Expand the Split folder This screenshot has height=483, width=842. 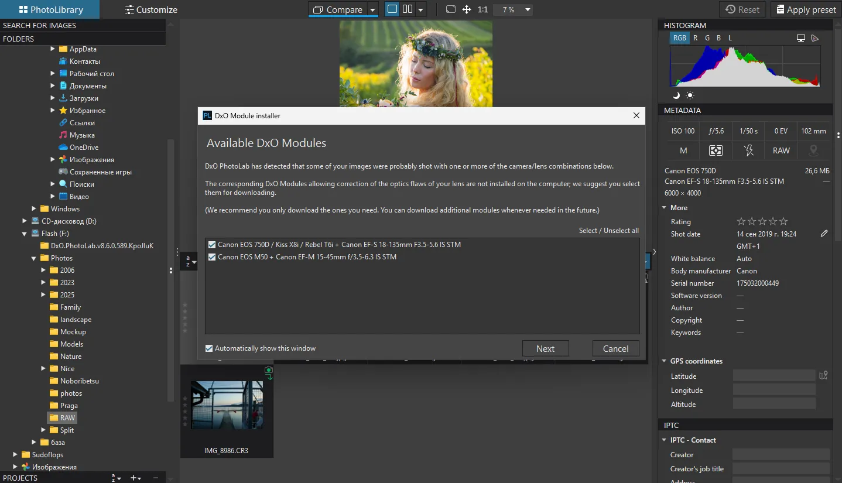[x=43, y=430]
